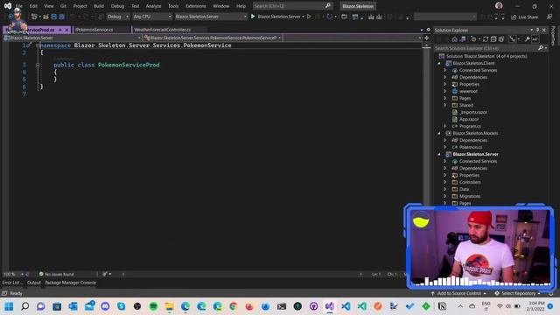Select Pokemon.cs in Solution Explorer
560x315 pixels.
tap(471, 147)
